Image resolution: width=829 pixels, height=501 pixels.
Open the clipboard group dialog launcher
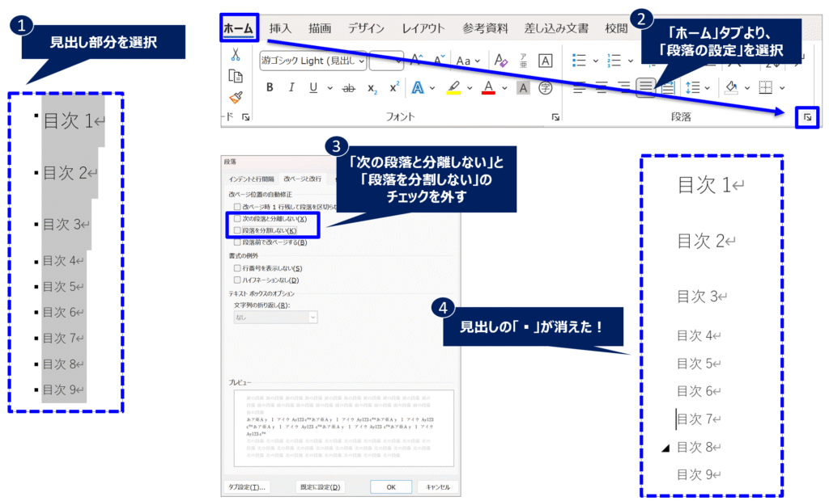246,117
